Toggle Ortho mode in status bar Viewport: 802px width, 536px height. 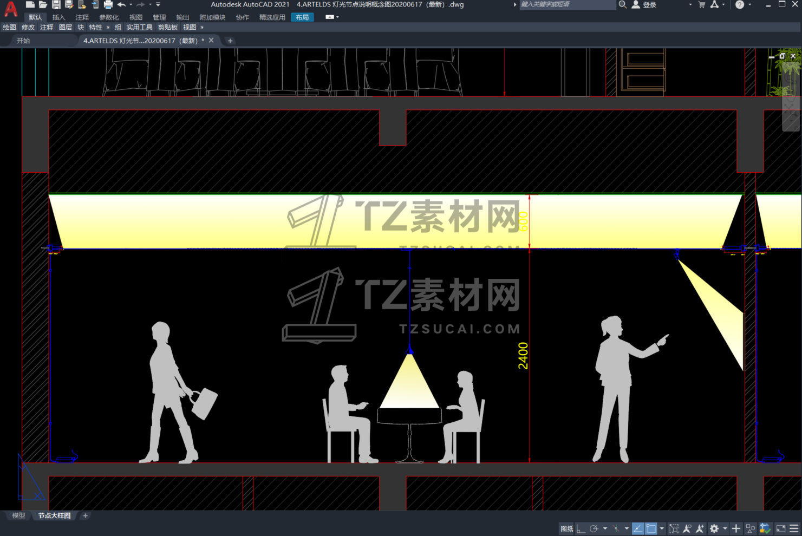tap(581, 528)
